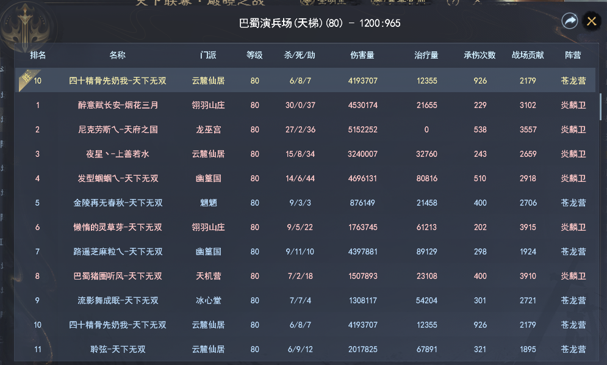
Task: Click 魍魉 sect in 金陵再无春秋 row
Action: (x=208, y=203)
